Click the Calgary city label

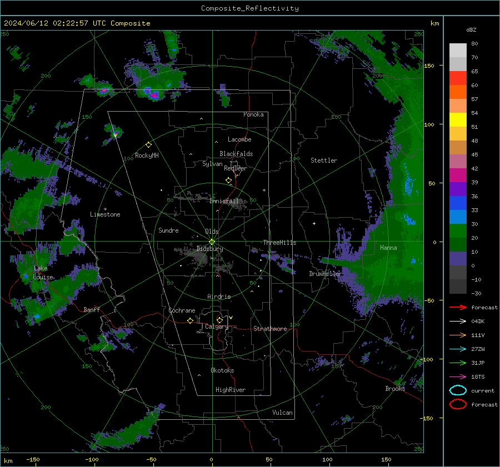(217, 327)
